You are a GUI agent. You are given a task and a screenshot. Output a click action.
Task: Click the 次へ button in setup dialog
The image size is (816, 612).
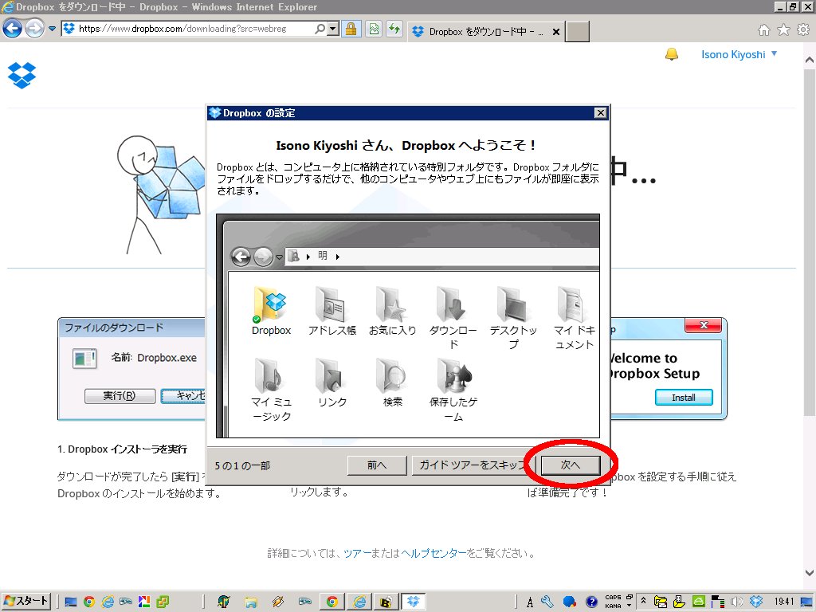coord(571,465)
